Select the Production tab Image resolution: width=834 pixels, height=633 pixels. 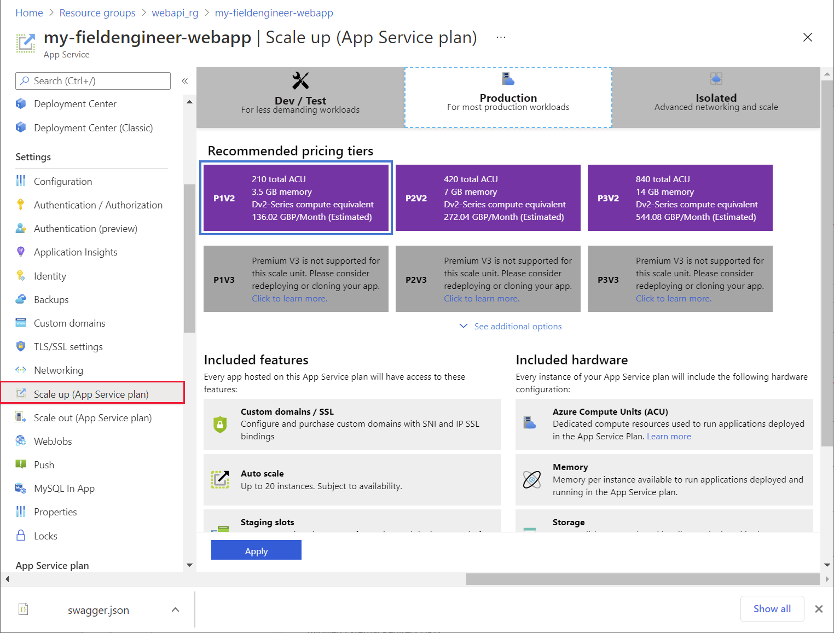click(508, 97)
